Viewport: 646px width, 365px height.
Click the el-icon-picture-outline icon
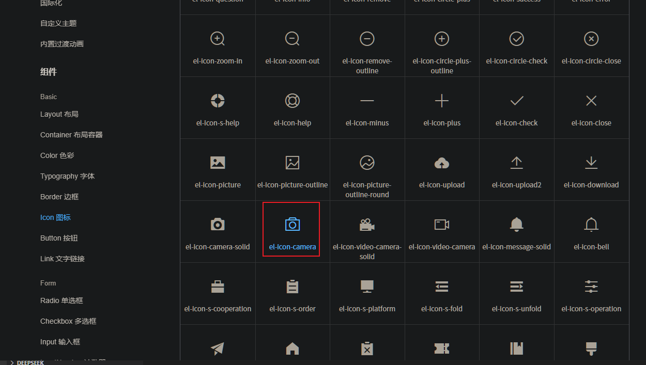pos(293,163)
